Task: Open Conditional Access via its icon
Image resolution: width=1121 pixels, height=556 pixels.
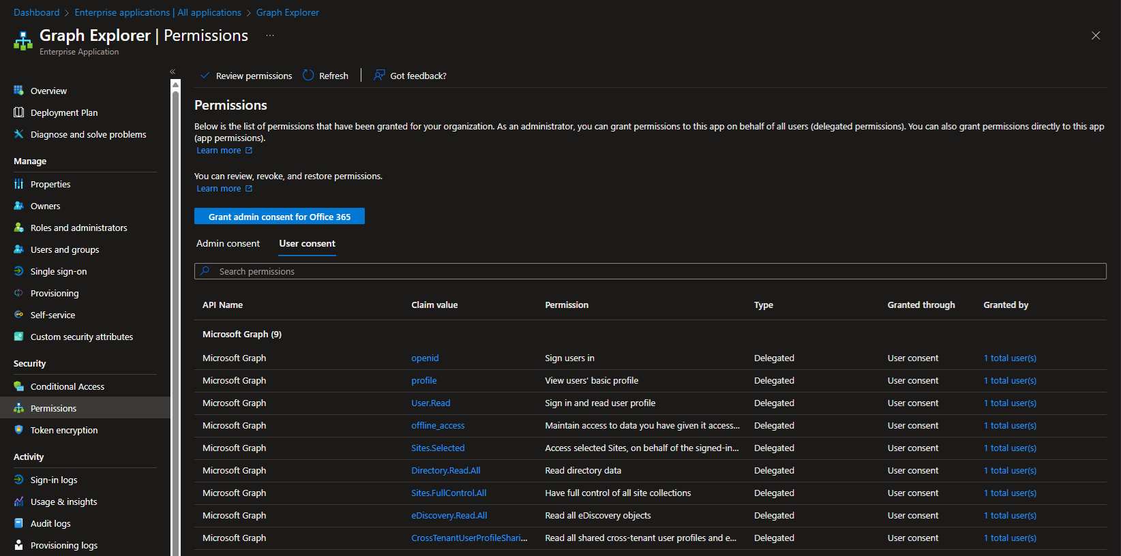Action: pyautogui.click(x=18, y=386)
